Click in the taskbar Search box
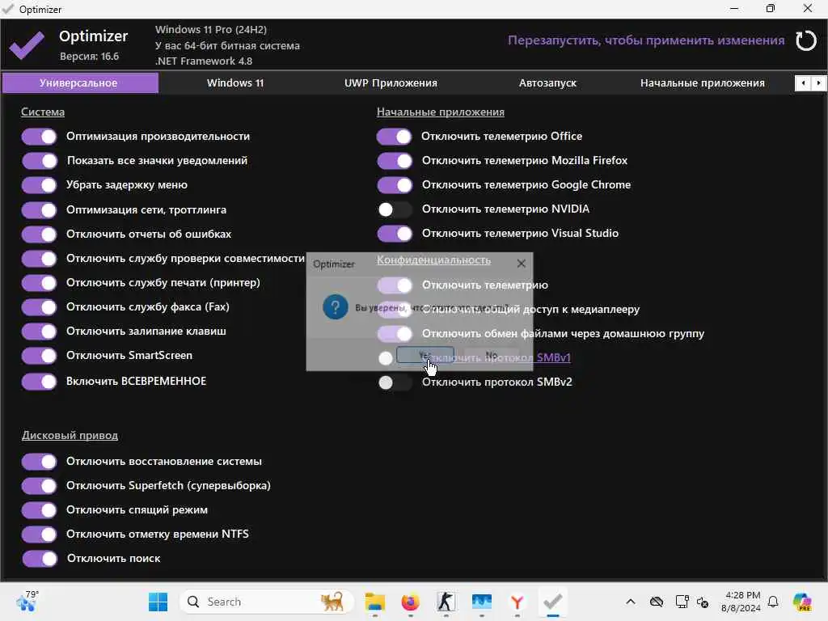The height and width of the screenshot is (621, 828). click(x=267, y=602)
